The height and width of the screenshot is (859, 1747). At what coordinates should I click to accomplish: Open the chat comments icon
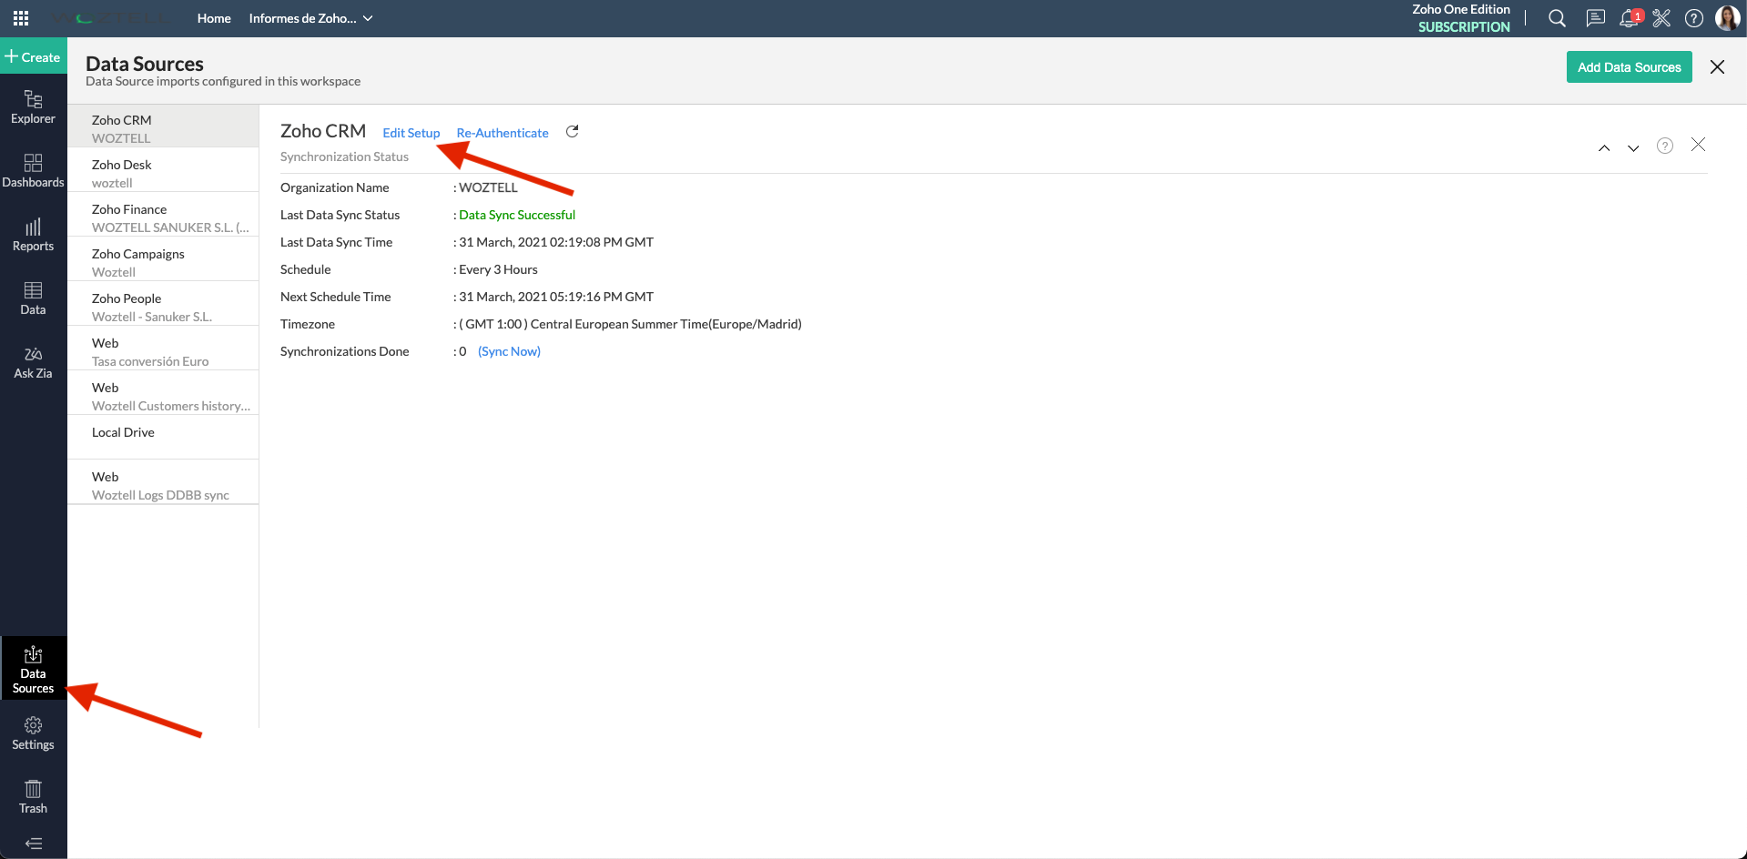click(1595, 18)
